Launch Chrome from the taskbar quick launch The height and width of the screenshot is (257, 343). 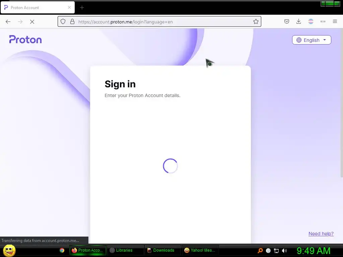point(62,250)
